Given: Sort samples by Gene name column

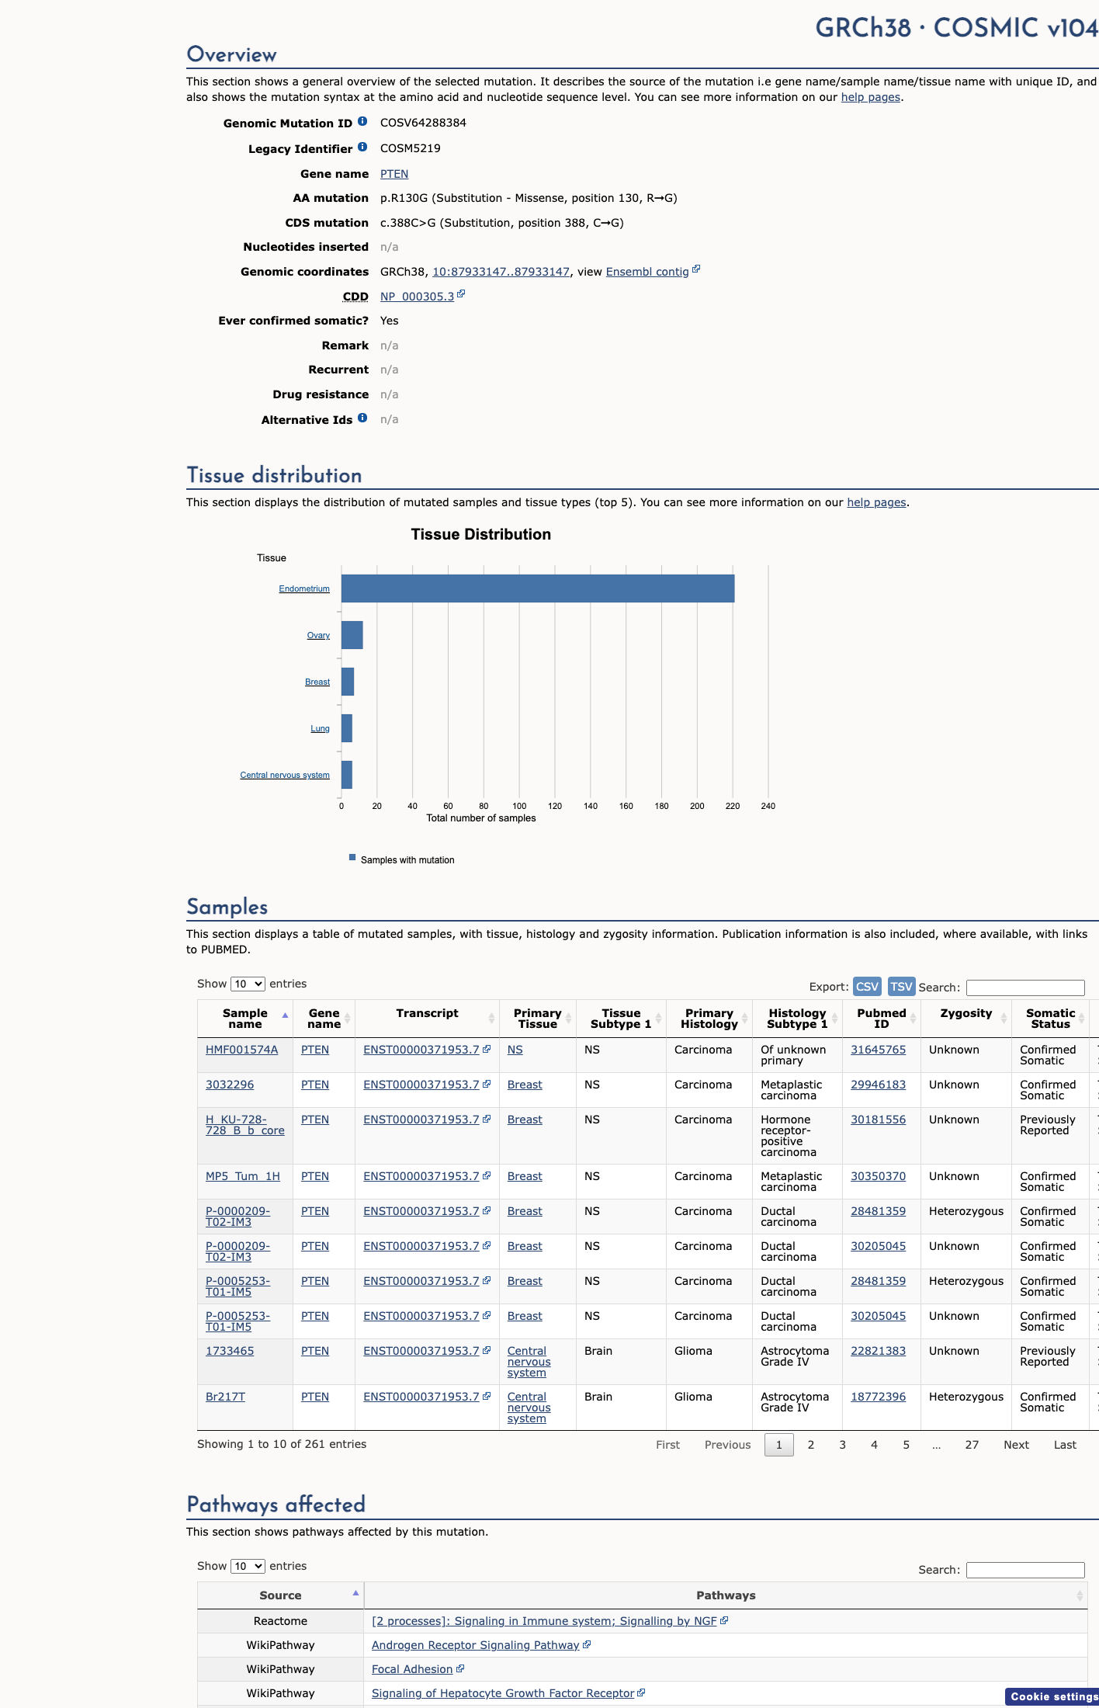Looking at the screenshot, I should tap(324, 1019).
